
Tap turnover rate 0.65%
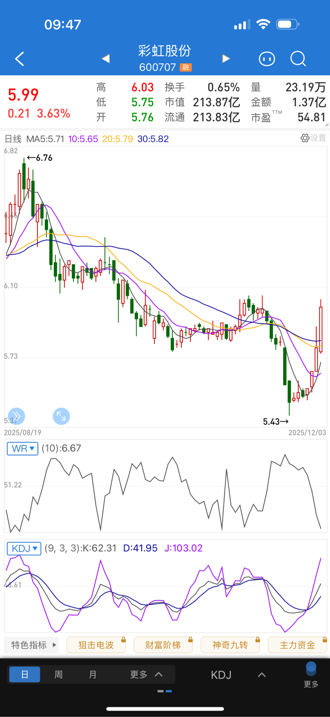223,87
